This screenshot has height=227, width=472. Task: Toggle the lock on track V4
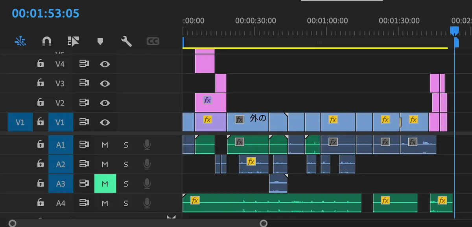point(40,64)
